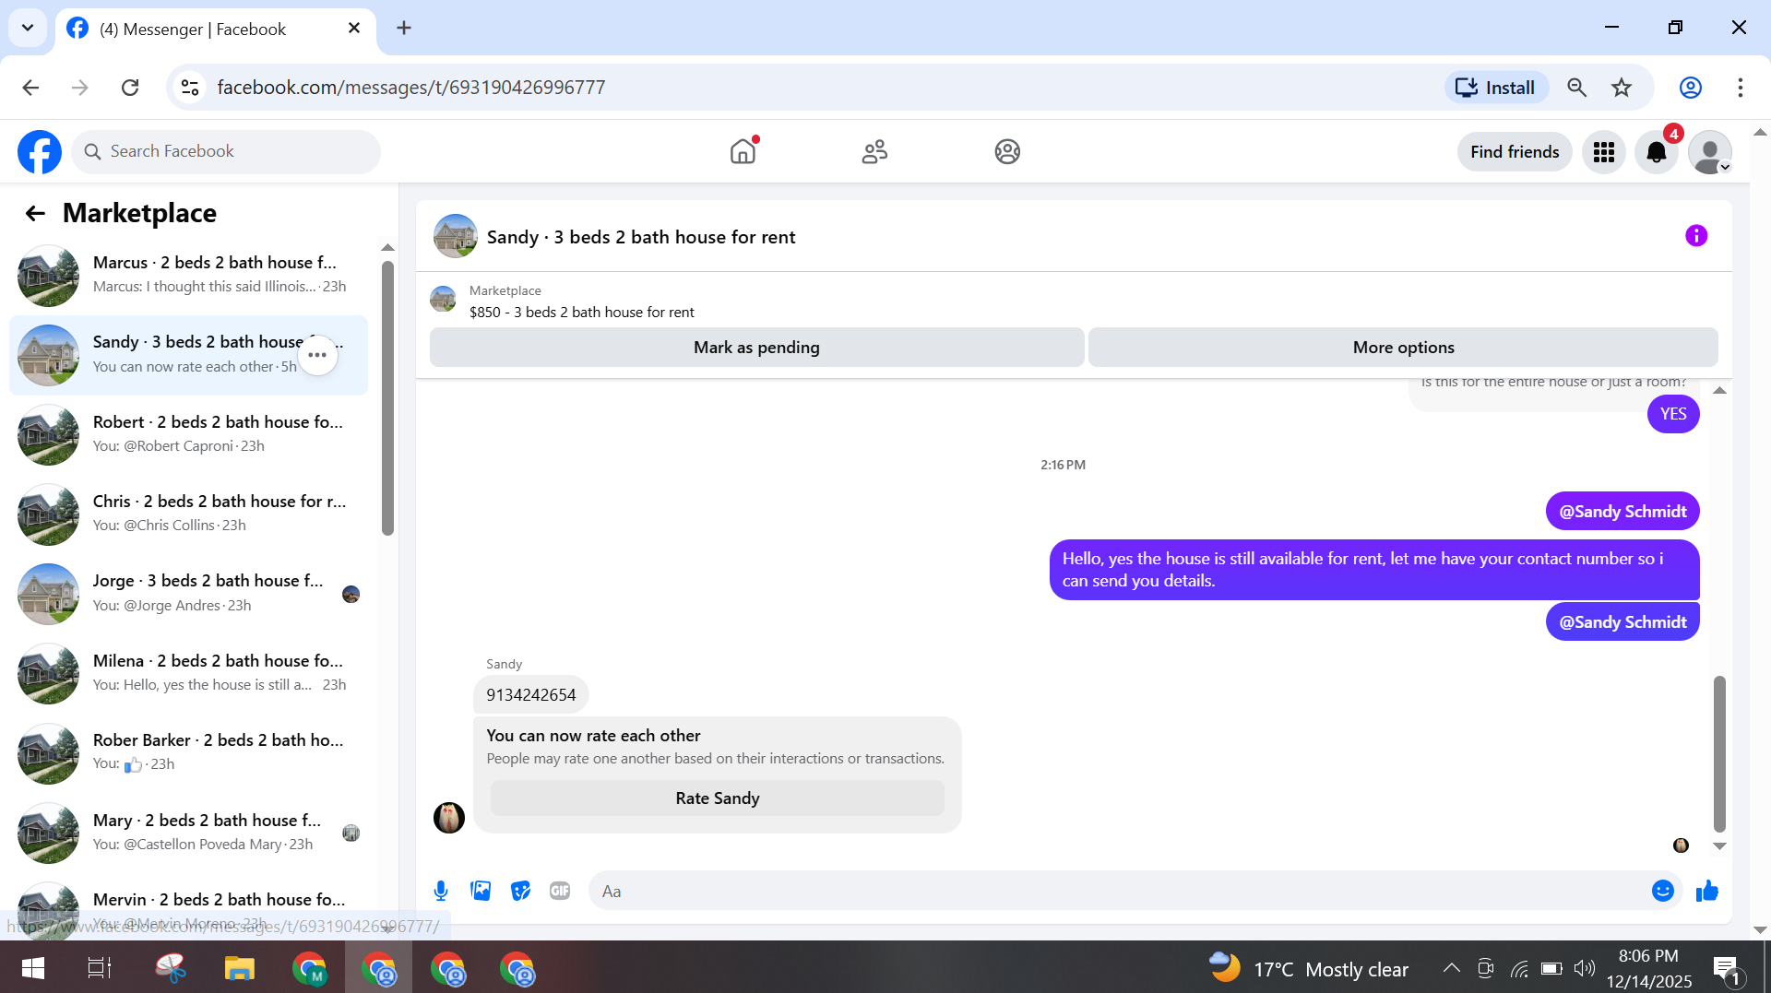Screen dimensions: 1771x993
Task: Open the Windows notification center
Action: click(x=1727, y=969)
